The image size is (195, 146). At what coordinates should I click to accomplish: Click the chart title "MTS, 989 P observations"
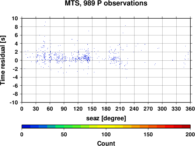[x=106, y=3]
